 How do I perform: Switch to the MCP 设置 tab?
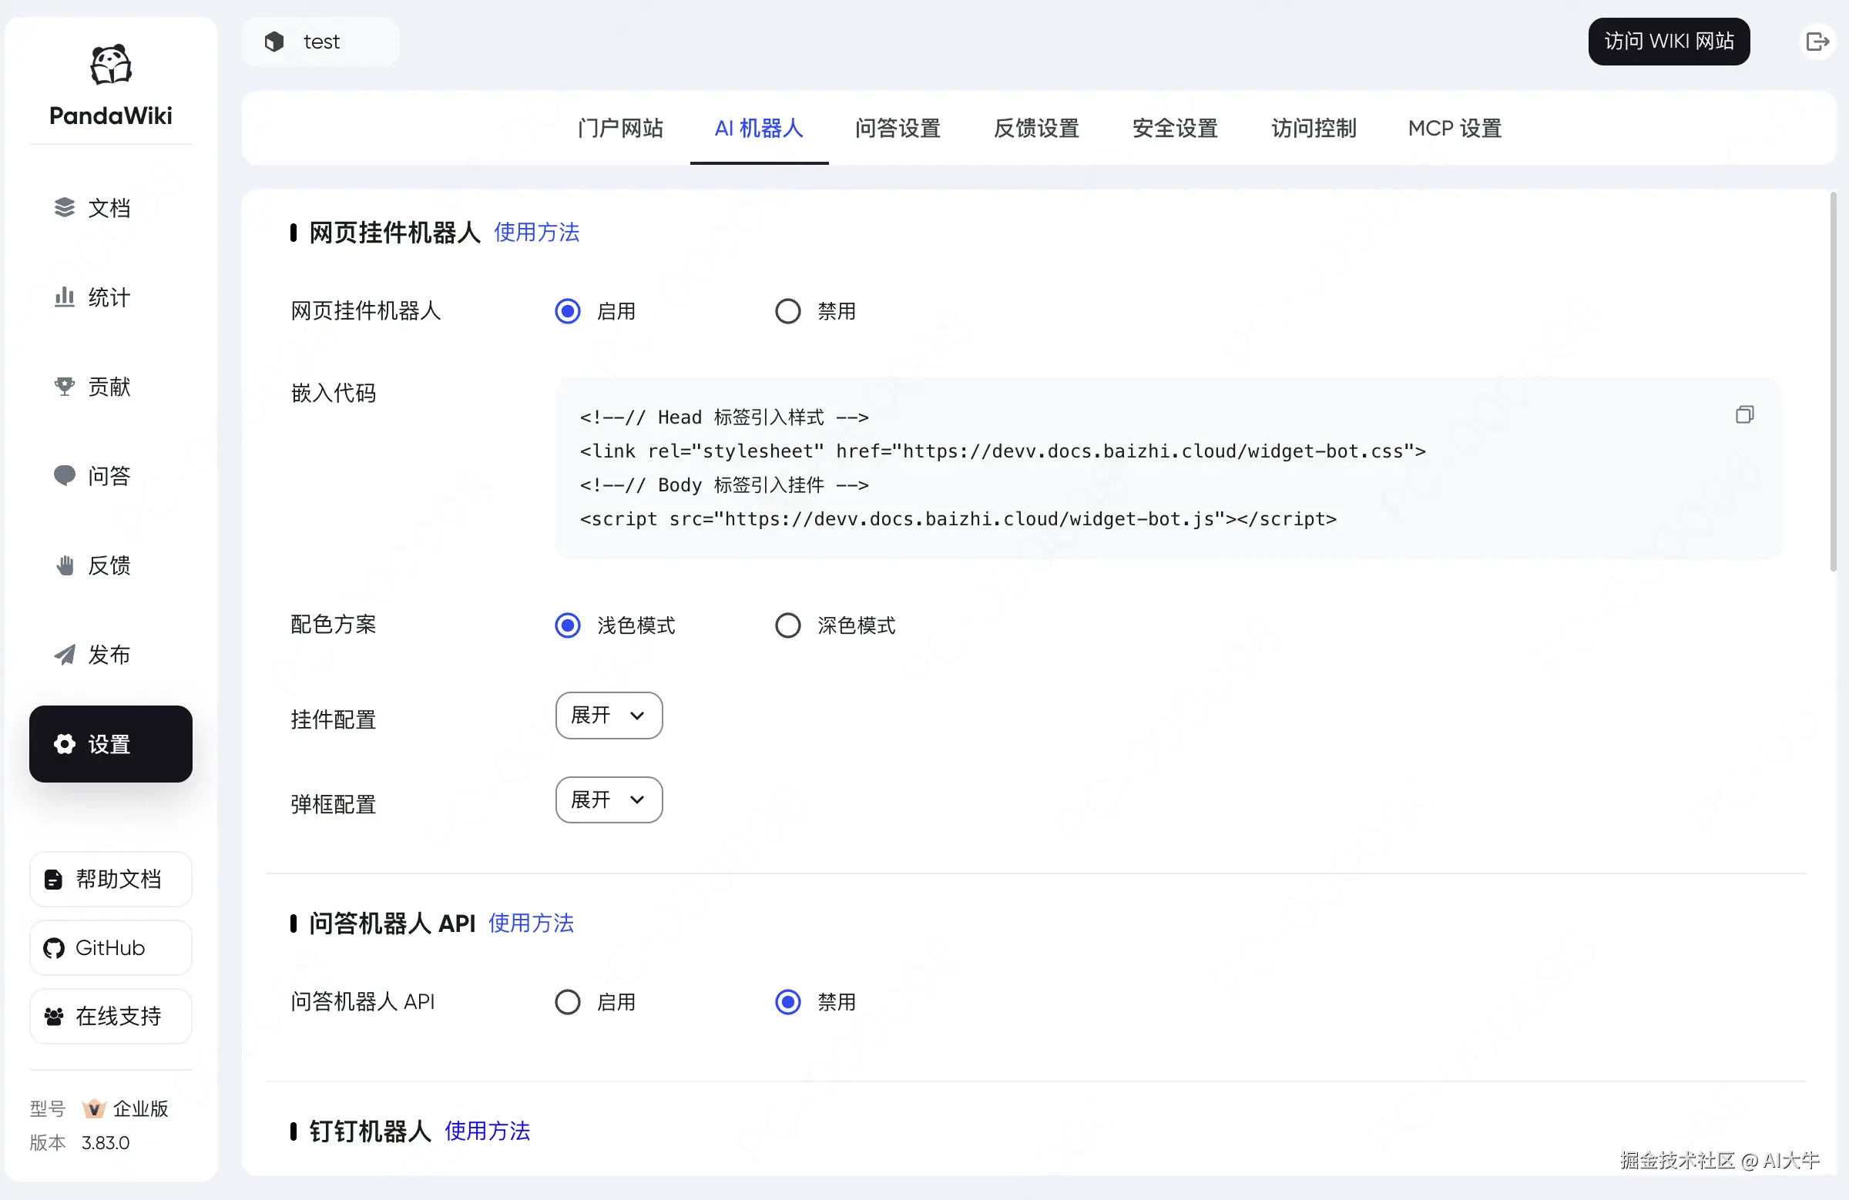tap(1455, 128)
